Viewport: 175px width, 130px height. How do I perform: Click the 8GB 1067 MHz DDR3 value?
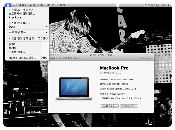click(117, 84)
